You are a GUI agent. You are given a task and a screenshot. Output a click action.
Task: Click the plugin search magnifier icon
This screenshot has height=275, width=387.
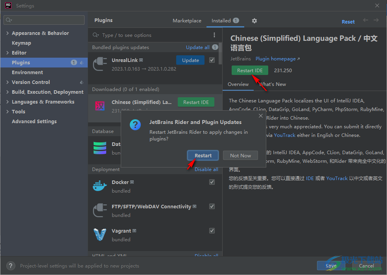click(x=96, y=35)
